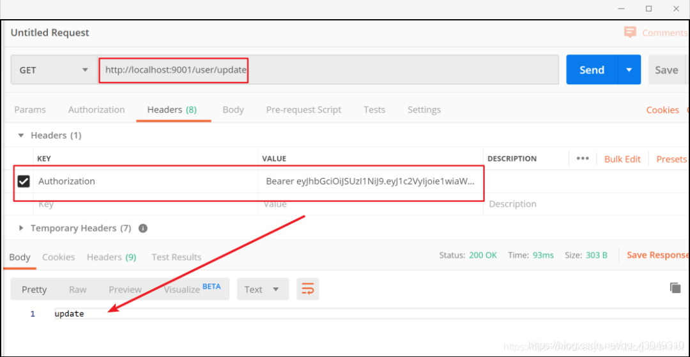Uncheck the Authorization header checkbox
This screenshot has width=690, height=357.
click(24, 181)
